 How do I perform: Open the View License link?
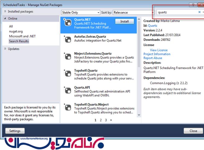(x=159, y=50)
